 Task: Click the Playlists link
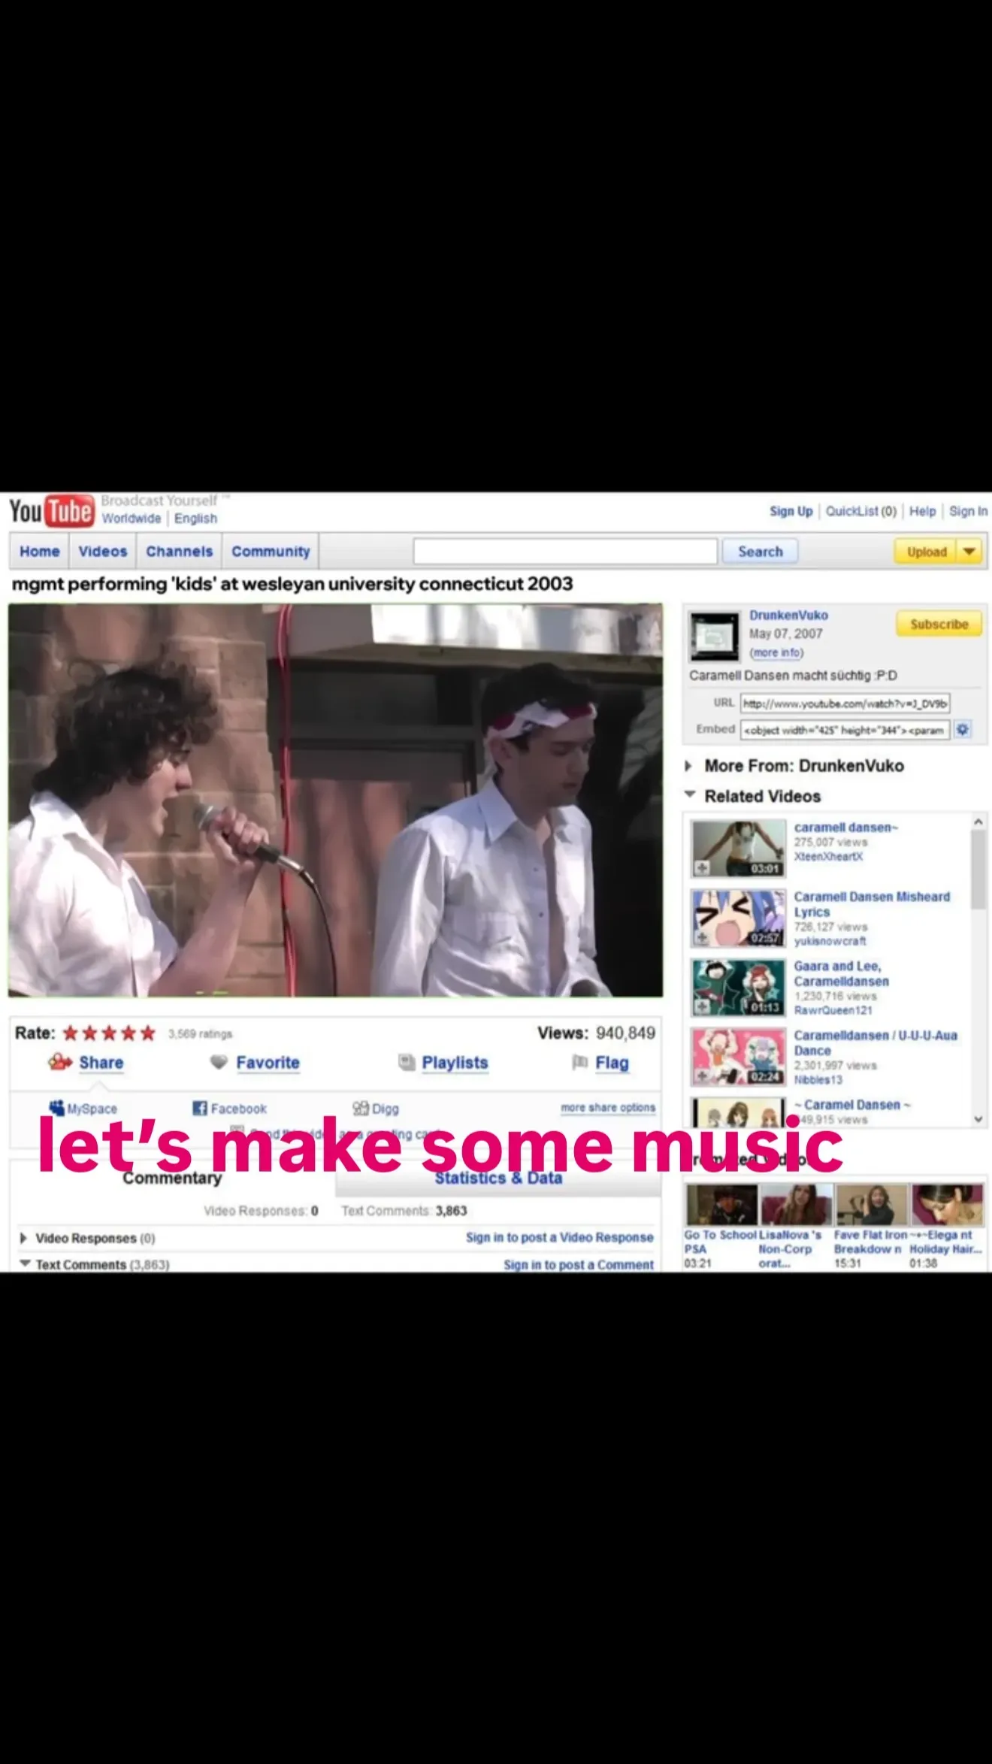[455, 1063]
